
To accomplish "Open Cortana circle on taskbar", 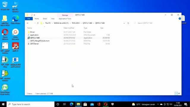I will coord(58,104).
